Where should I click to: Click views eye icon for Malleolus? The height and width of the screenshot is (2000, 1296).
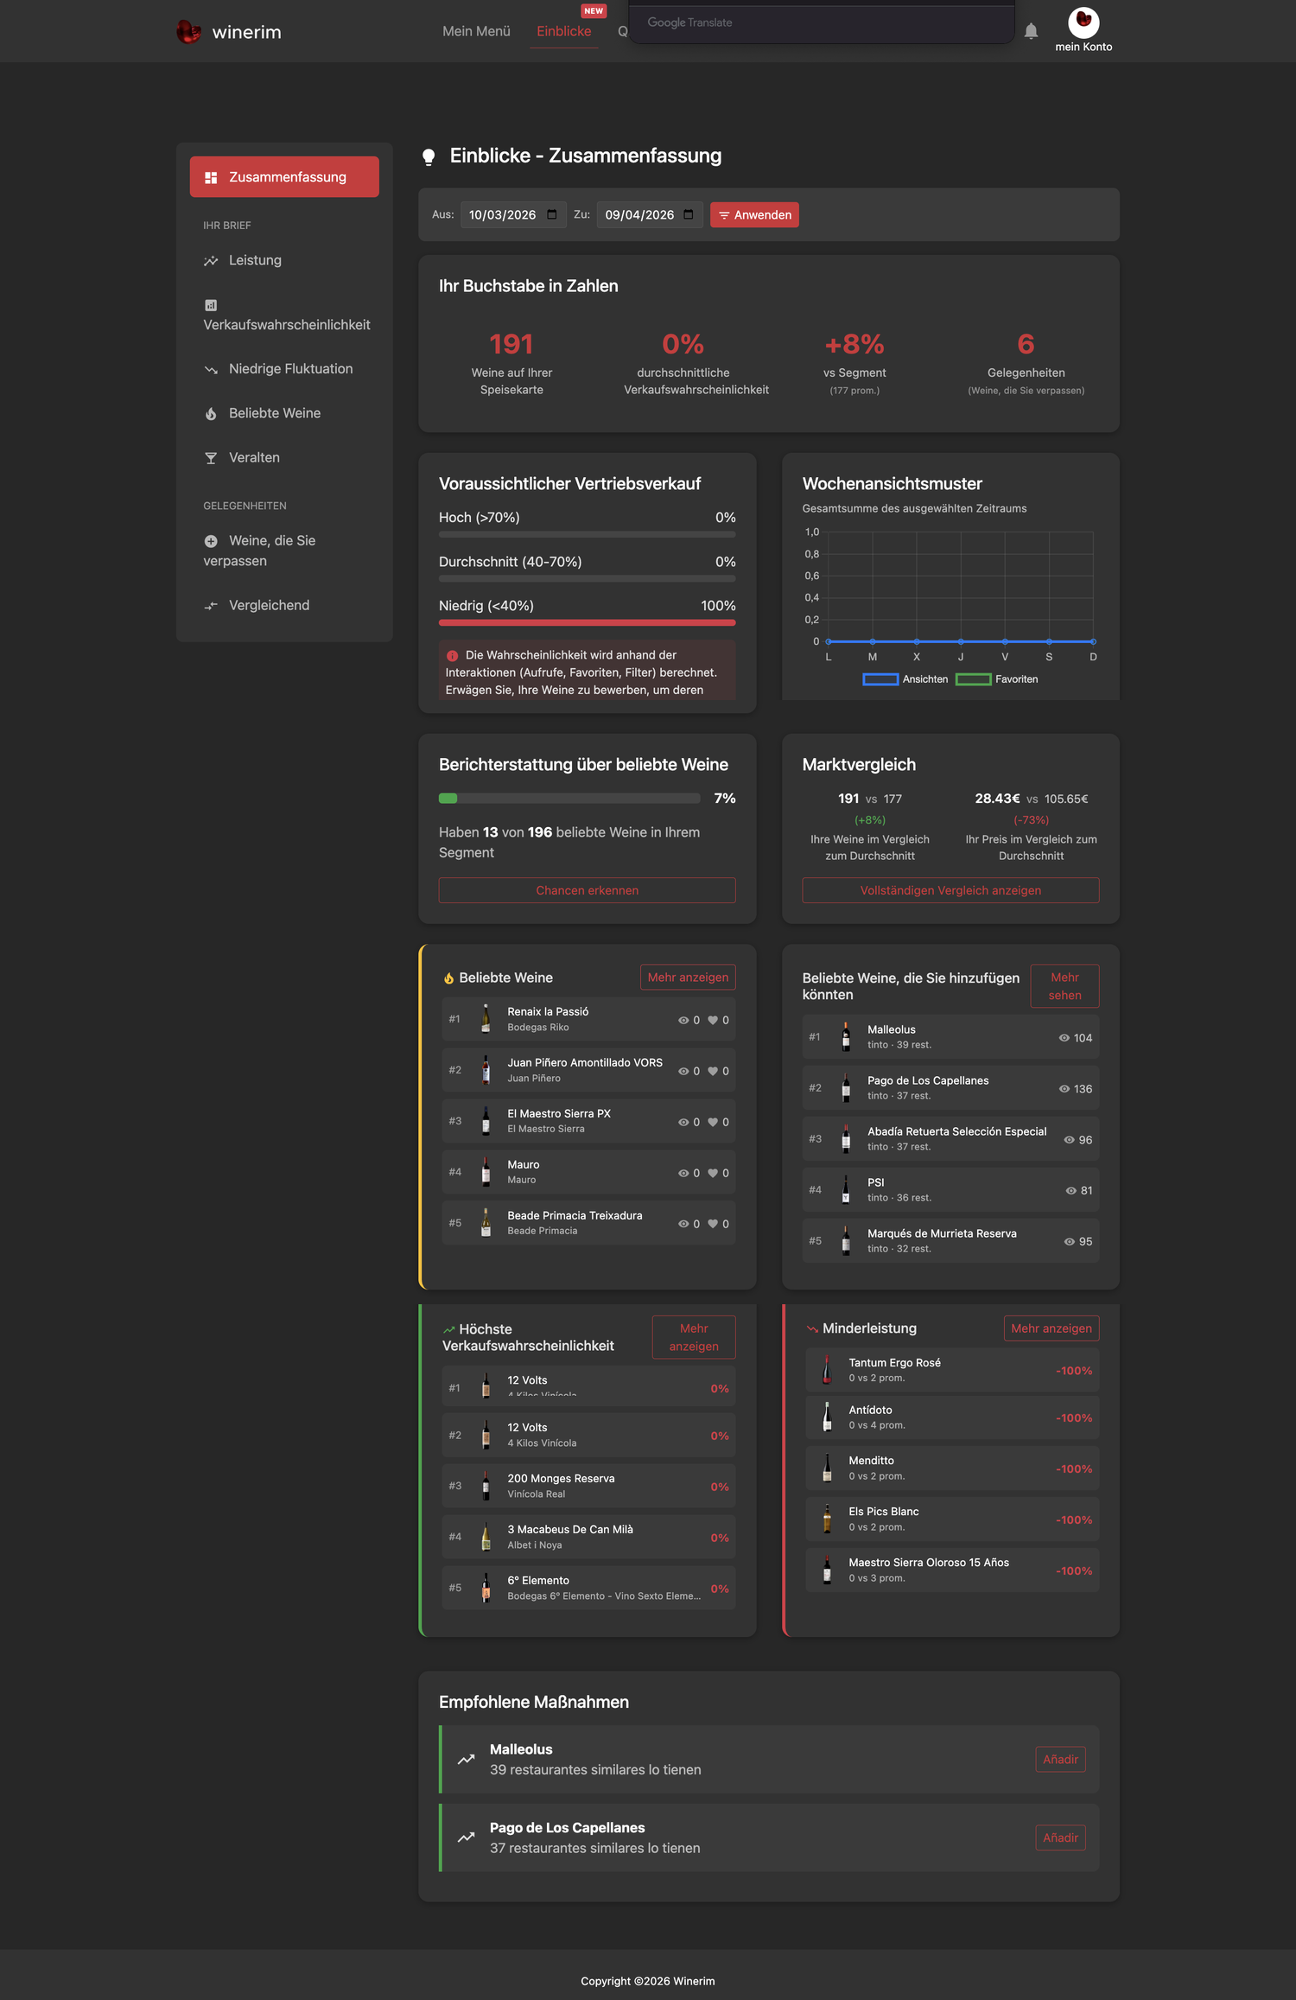pyautogui.click(x=1064, y=1038)
